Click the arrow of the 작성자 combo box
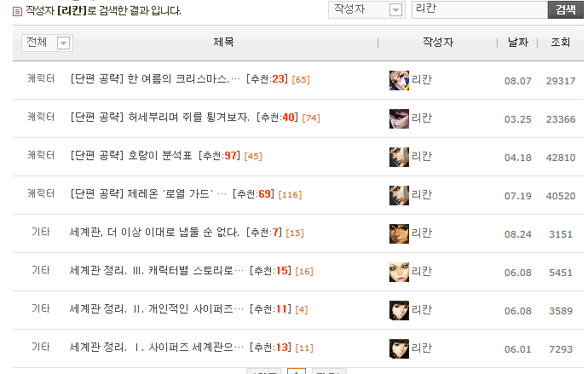The image size is (588, 374). [x=395, y=10]
